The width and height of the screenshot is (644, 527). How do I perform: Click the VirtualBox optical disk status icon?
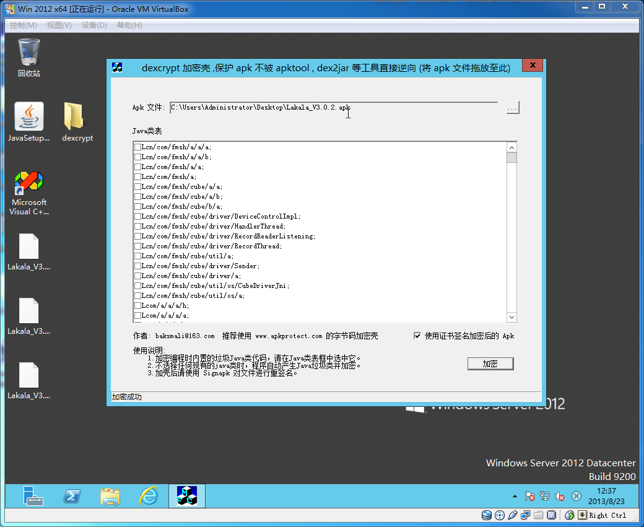point(500,515)
